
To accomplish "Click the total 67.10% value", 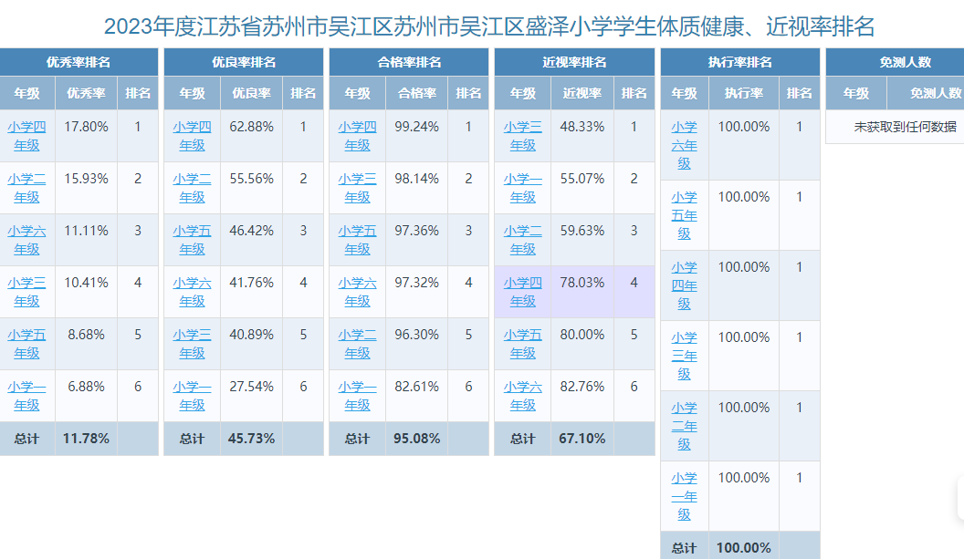I will pos(582,439).
